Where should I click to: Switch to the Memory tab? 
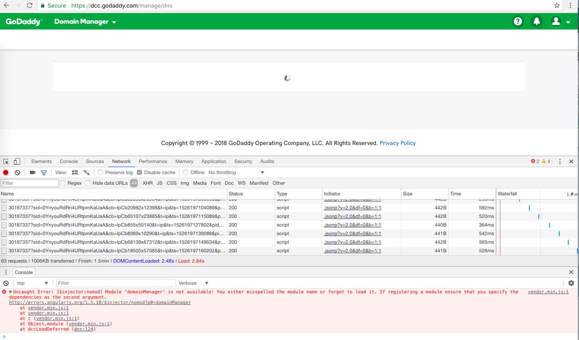click(184, 162)
